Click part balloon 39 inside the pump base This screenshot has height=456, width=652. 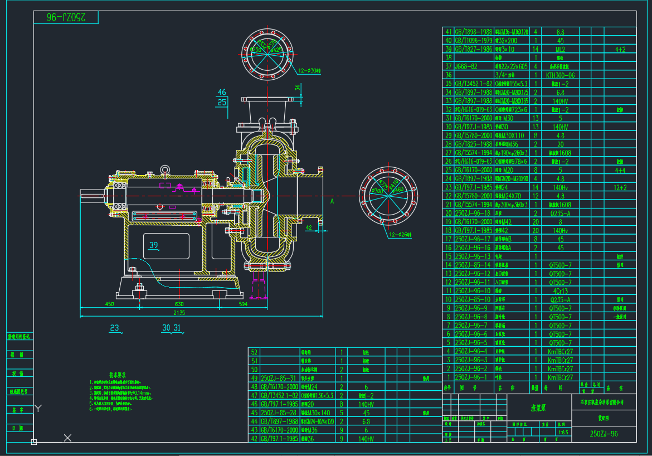(x=154, y=244)
